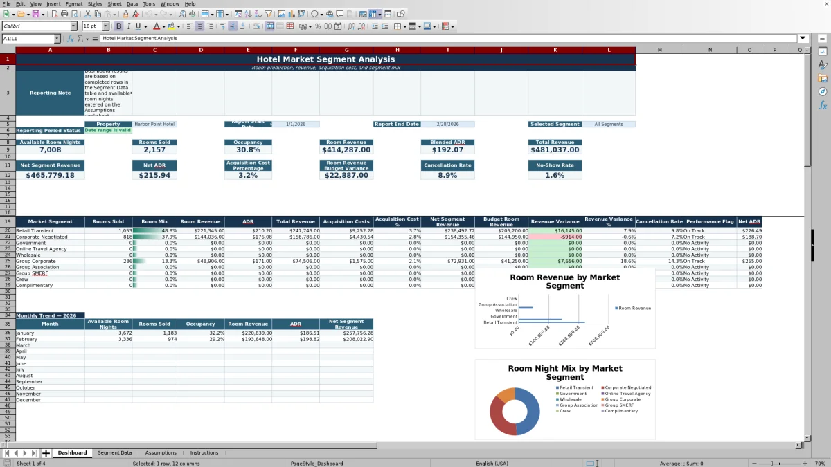Open the sidebar Styles panel icon
The image size is (831, 467).
click(823, 65)
